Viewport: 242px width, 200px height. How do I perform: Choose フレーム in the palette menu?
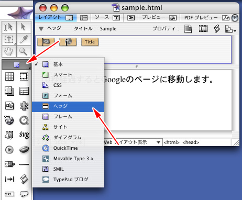pyautogui.click(x=68, y=117)
